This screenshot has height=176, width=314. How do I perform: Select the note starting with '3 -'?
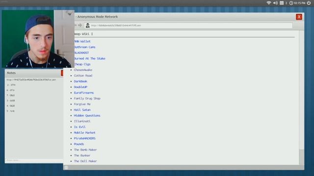coord(11,101)
